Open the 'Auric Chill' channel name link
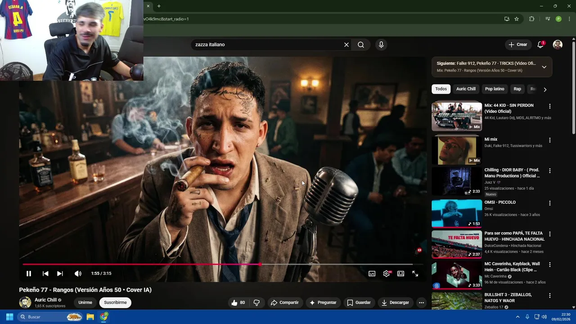Screen dimensions: 576x324 [45, 300]
